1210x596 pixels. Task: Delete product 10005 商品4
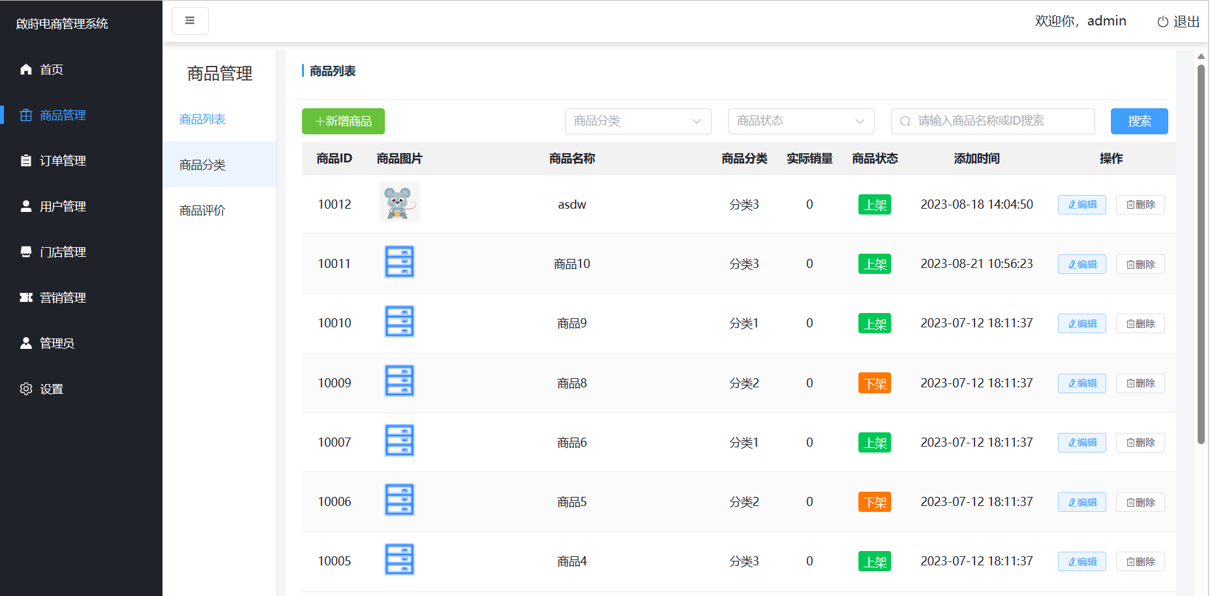point(1140,561)
